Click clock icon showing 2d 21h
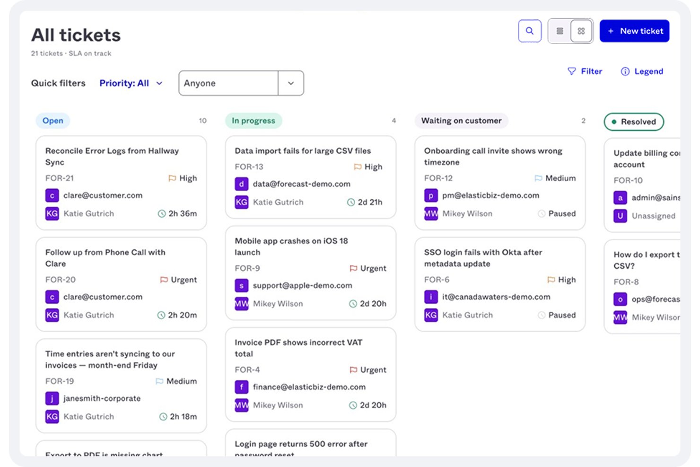Image resolution: width=700 pixels, height=467 pixels. (351, 203)
